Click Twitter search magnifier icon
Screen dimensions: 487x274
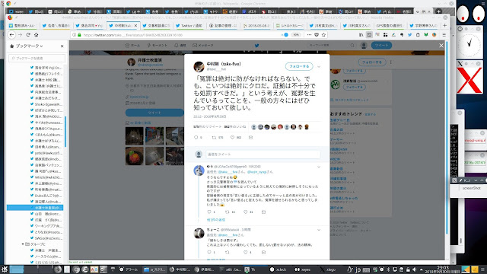[x=352, y=46]
